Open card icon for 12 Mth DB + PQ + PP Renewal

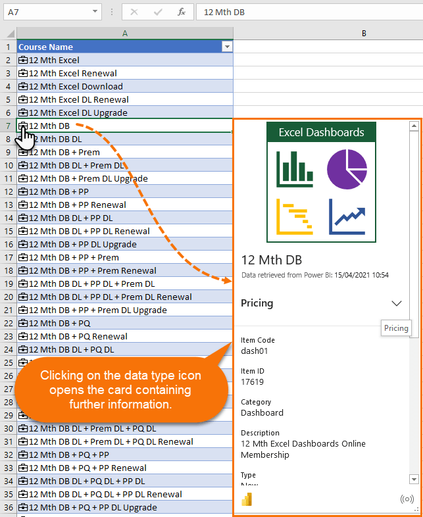23,468
